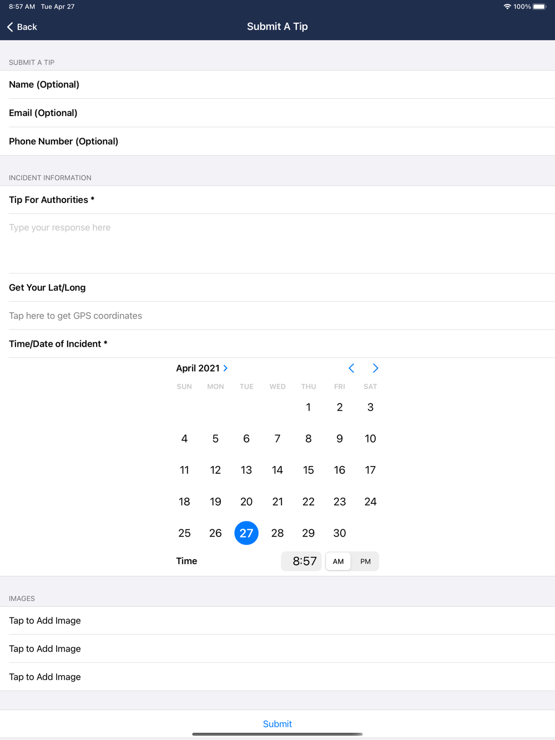555x740 pixels.
Task: Select April 24 on calendar
Action: click(370, 502)
